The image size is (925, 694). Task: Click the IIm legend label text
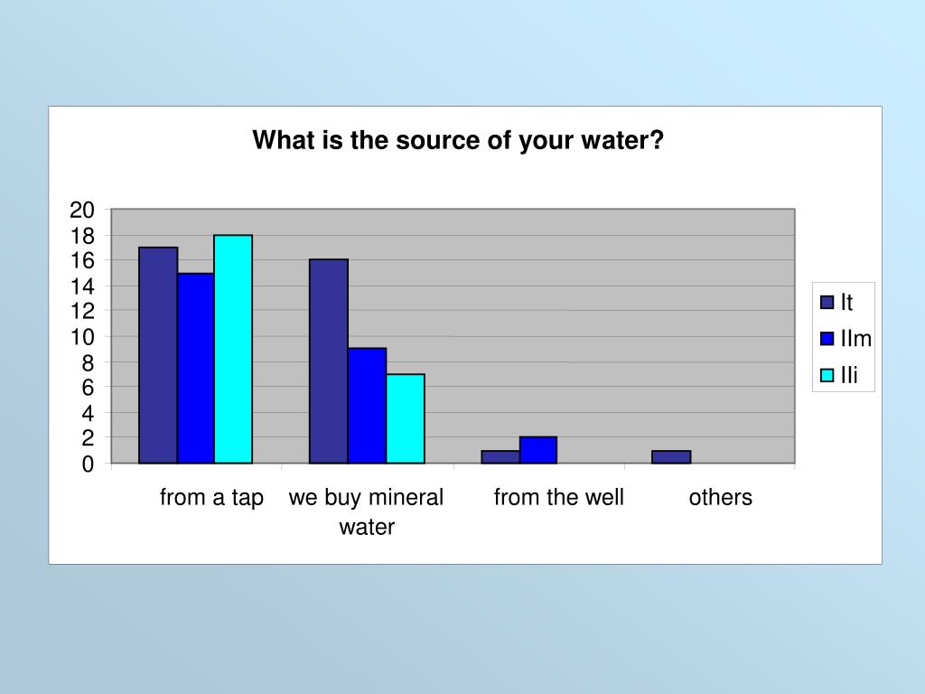(856, 339)
